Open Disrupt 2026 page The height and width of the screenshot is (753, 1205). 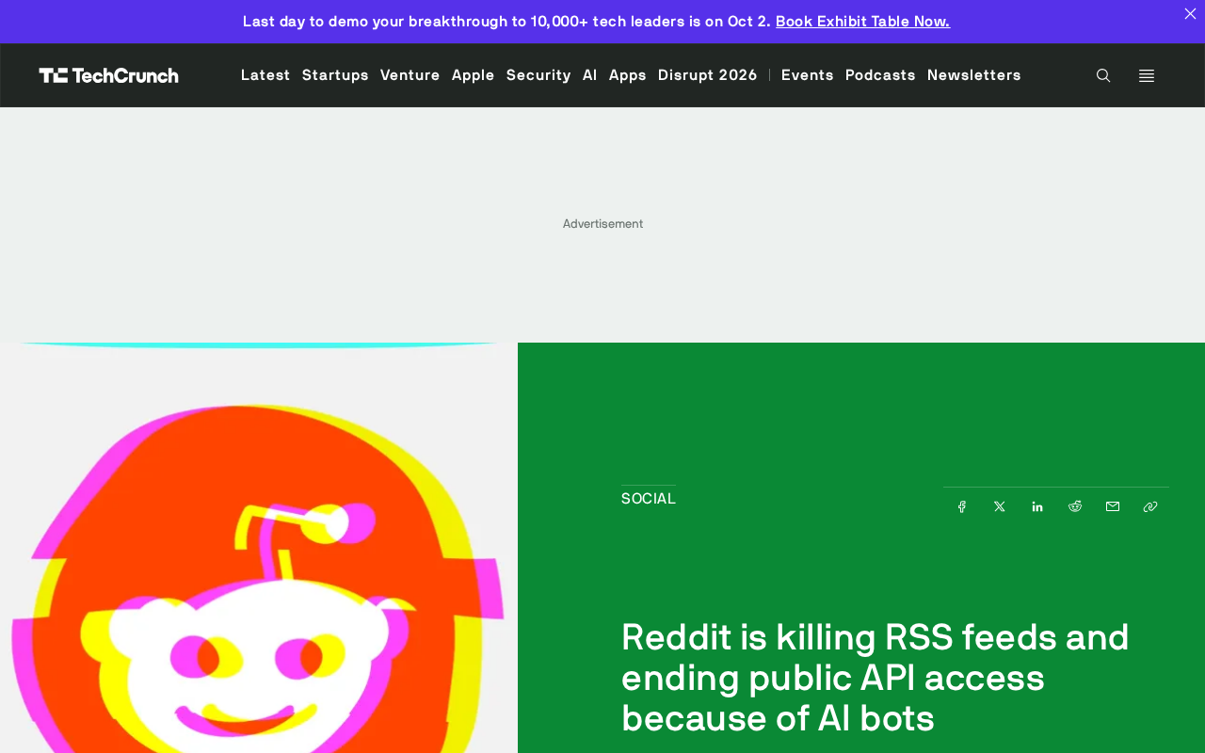coord(708,75)
